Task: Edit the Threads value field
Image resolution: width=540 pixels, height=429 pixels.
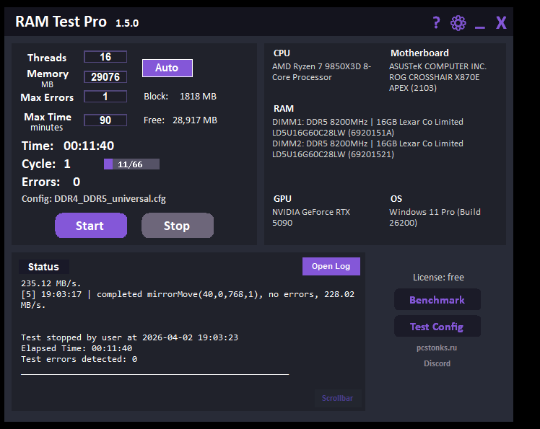Action: (105, 57)
